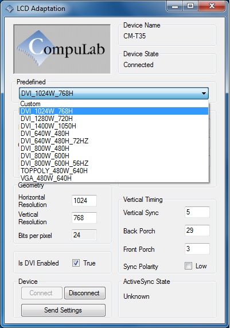
Task: Enable the Sync Polarity Low checkbox
Action: pos(188,266)
